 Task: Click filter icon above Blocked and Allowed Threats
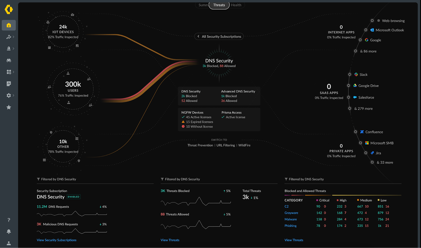[x=286, y=179]
